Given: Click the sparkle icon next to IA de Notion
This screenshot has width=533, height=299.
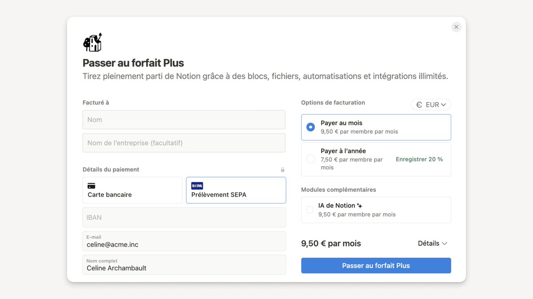Looking at the screenshot, I should pos(360,206).
